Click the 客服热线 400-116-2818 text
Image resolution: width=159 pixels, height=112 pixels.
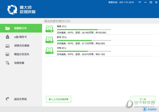point(121,2)
